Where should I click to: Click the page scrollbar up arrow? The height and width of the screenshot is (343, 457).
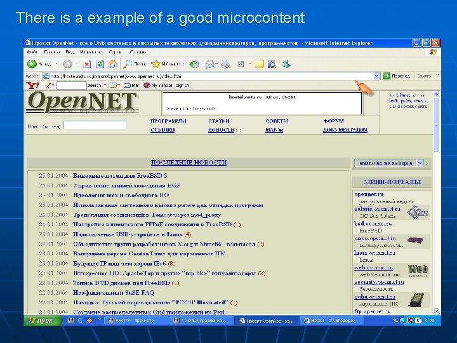pos(436,94)
